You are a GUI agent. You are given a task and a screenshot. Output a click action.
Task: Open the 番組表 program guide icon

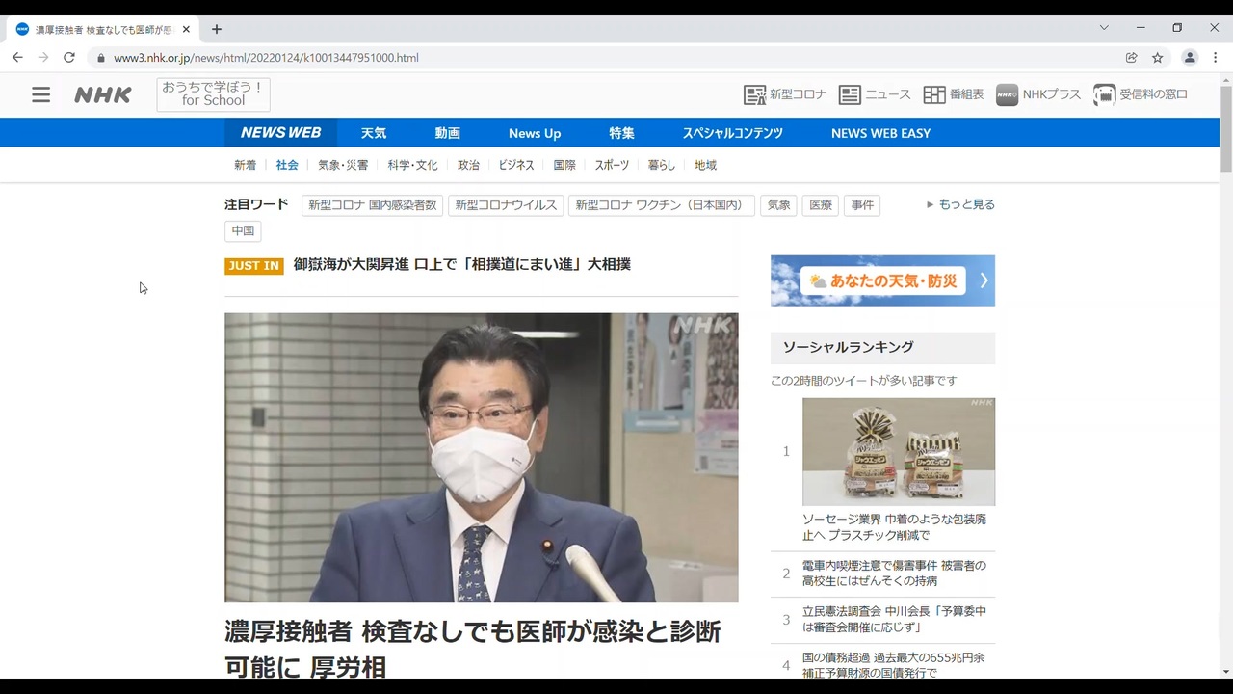[x=954, y=94]
